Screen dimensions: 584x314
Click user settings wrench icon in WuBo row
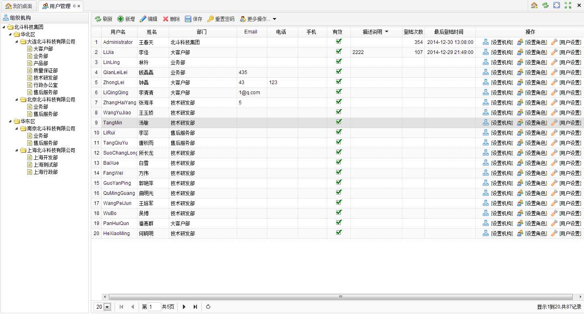click(x=554, y=213)
